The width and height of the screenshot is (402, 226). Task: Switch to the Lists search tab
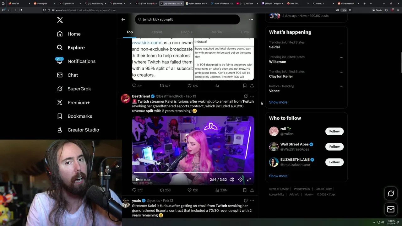tap(244, 32)
